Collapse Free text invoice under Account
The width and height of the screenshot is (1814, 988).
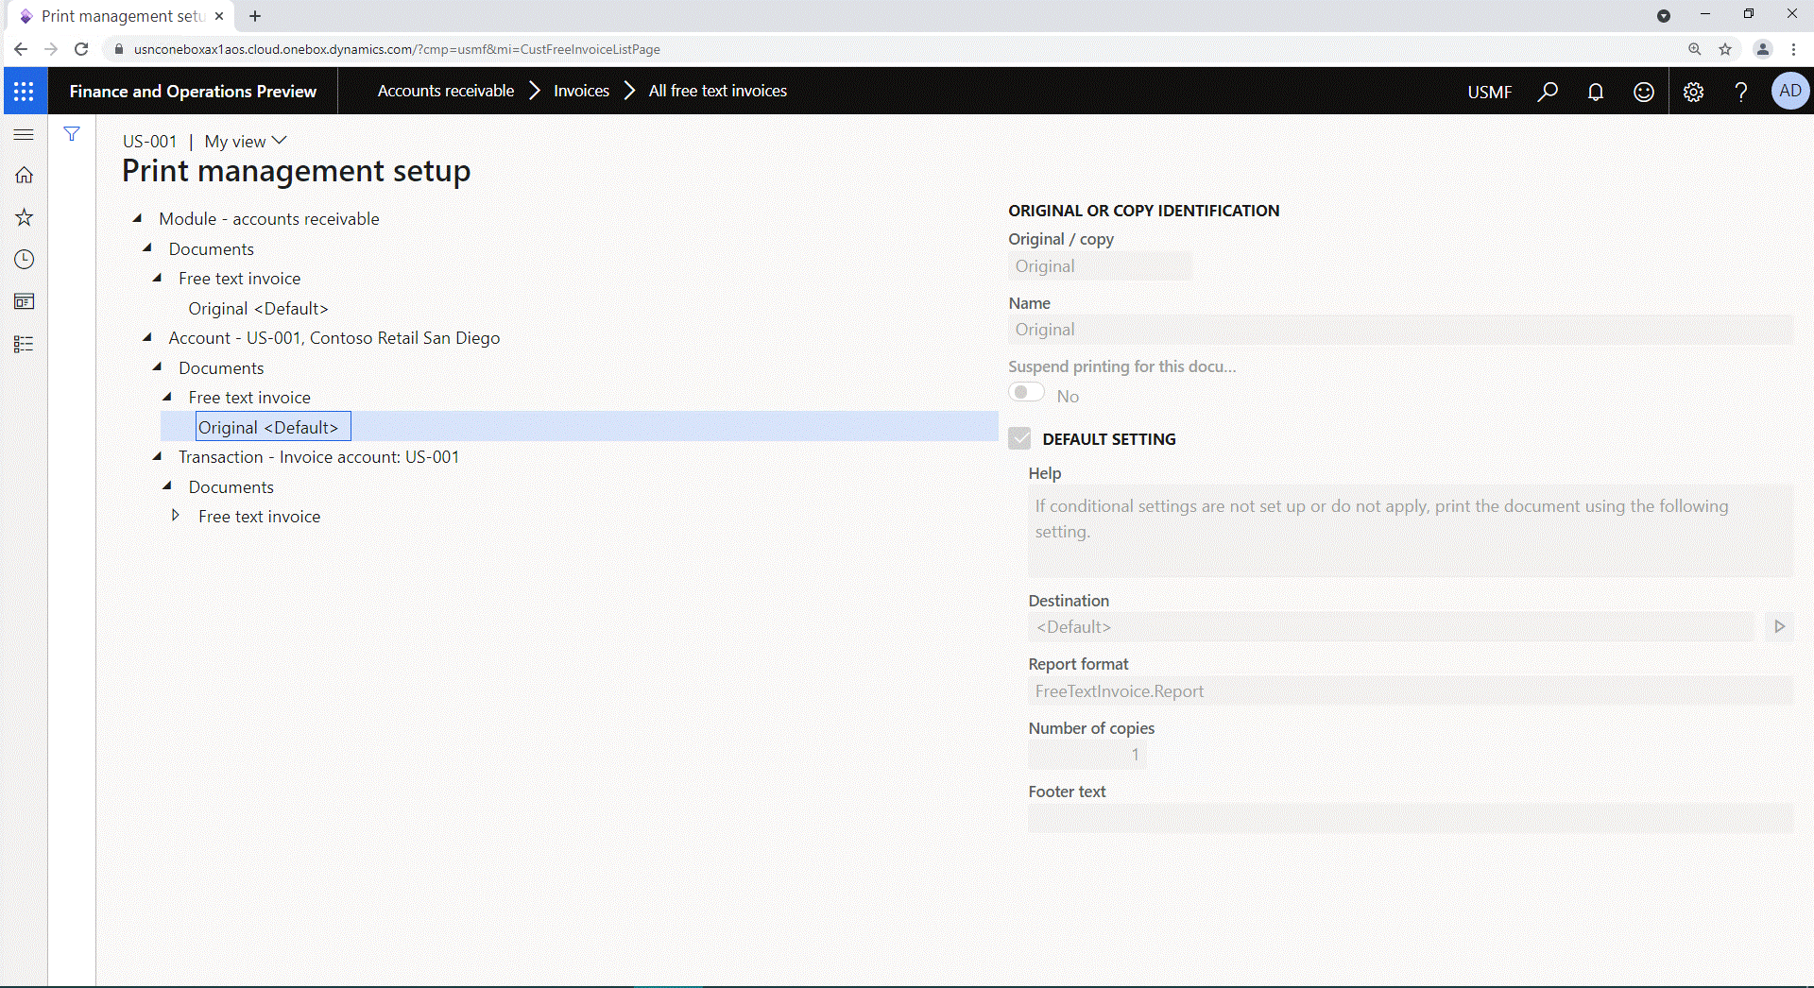(167, 397)
